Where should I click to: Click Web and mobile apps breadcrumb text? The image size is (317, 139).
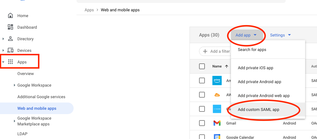coord(120,10)
